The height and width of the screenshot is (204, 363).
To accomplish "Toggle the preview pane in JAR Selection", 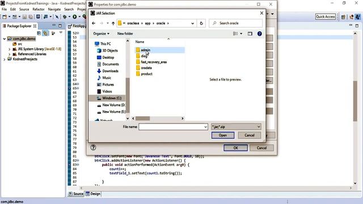I will 250,34.
